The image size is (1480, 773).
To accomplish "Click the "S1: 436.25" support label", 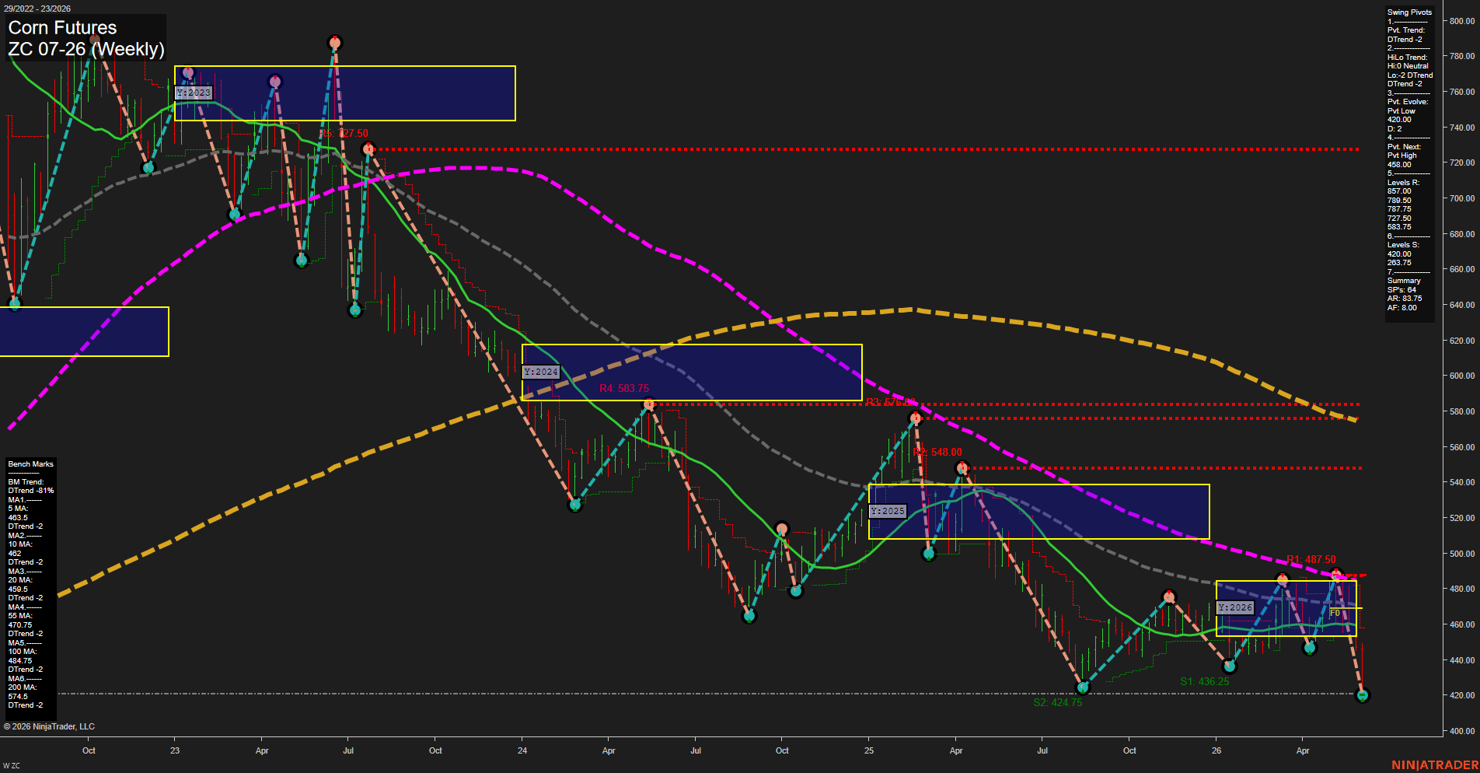I will (x=1205, y=681).
